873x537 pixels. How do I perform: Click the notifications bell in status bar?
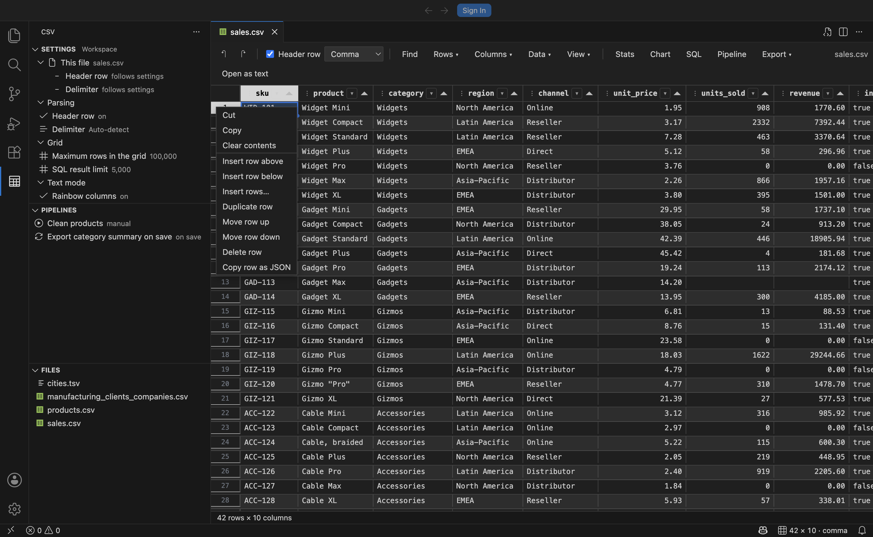(862, 530)
